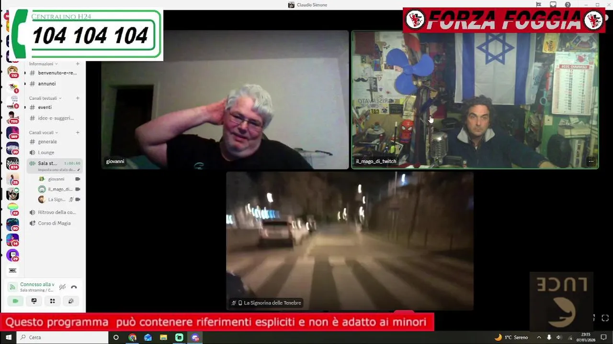Open help icon in Discord title bar
This screenshot has height=344, width=613.
pos(568,5)
